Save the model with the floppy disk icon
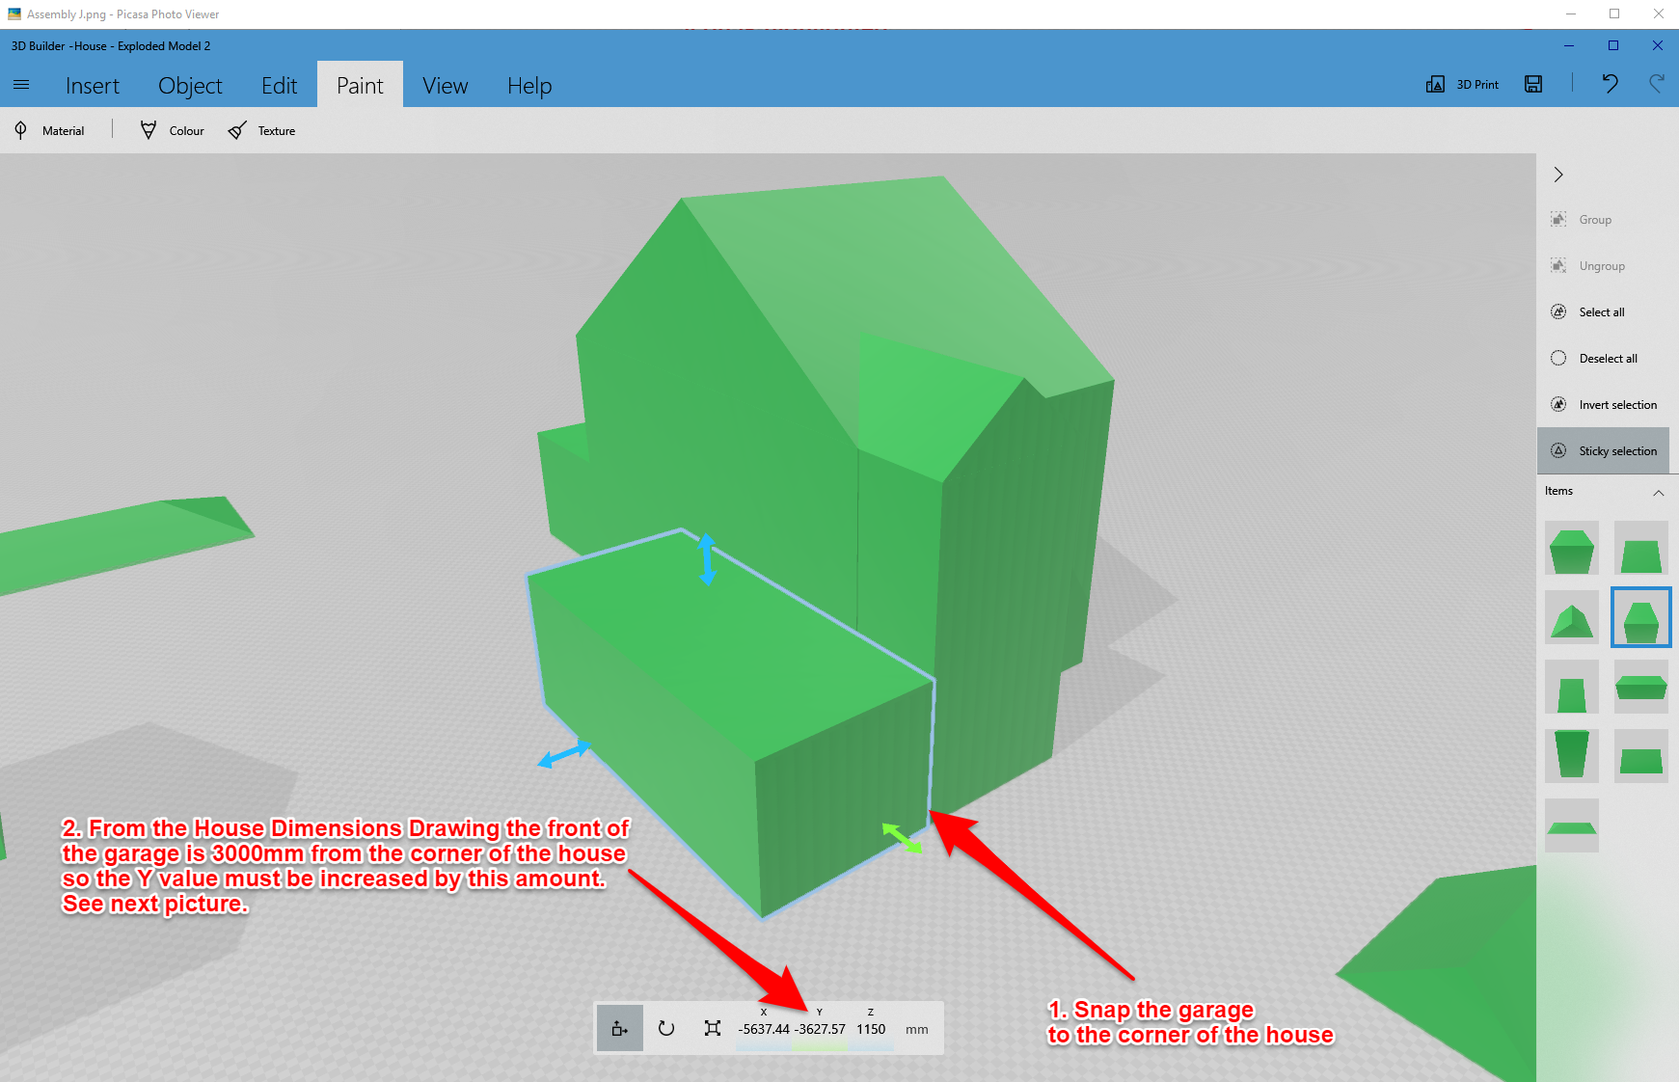This screenshot has height=1082, width=1679. pos(1533,85)
